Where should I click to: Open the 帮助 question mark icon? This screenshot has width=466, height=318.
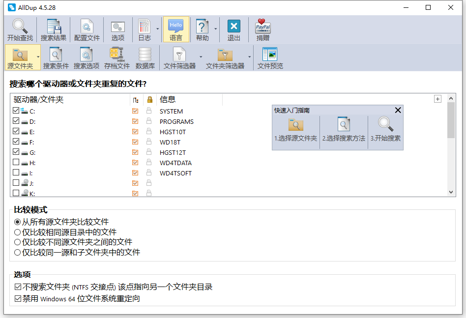coord(202,26)
